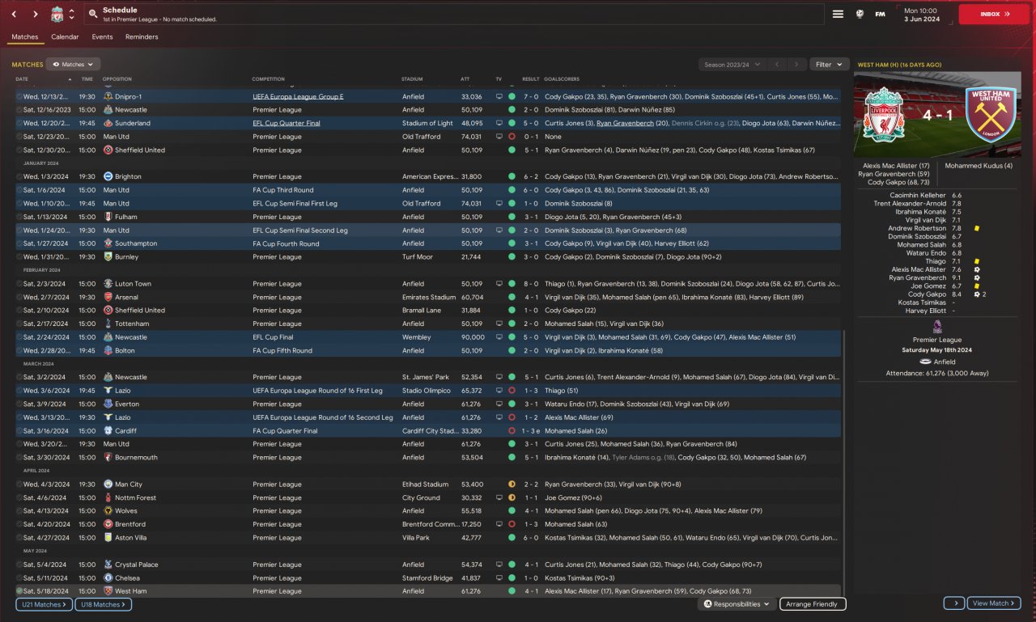Click the Mon 10:00 3 Jun 2024 date display
Viewport: 1036px width, 622px height.
924,15
